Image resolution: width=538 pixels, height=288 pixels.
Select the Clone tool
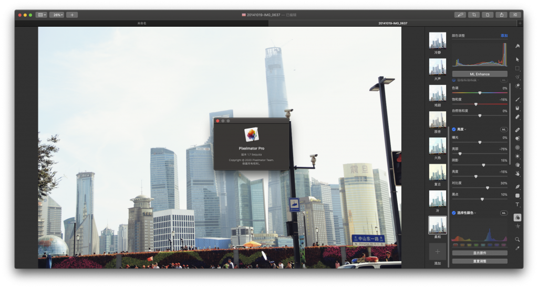click(518, 138)
